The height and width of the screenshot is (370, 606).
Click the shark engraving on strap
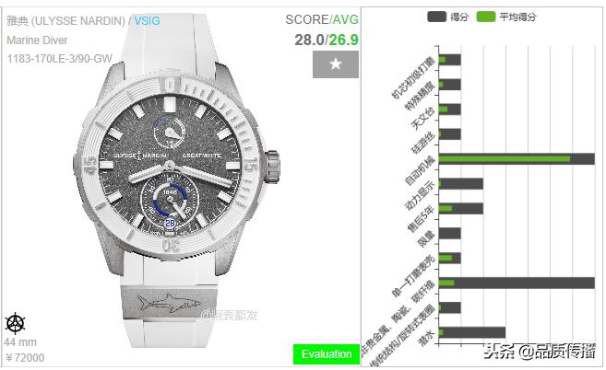pyautogui.click(x=169, y=303)
